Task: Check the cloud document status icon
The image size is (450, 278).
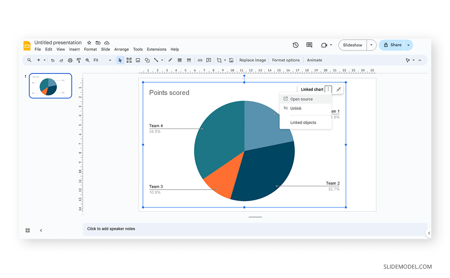Action: pyautogui.click(x=107, y=43)
